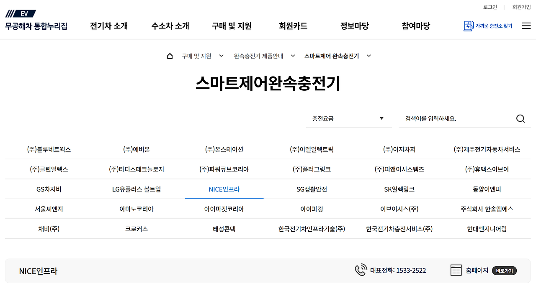
Task: Select the 태성콘텍 tab
Action: (x=224, y=229)
